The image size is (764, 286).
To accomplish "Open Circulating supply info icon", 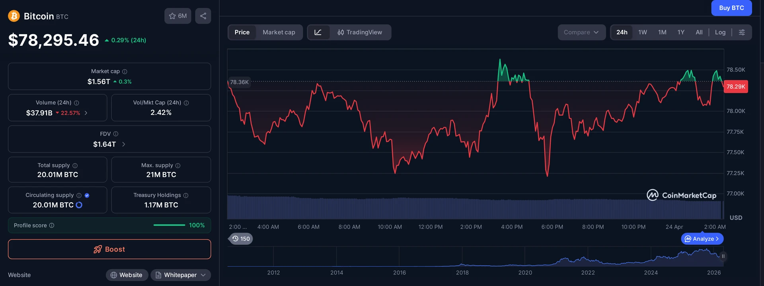I will 79,195.
